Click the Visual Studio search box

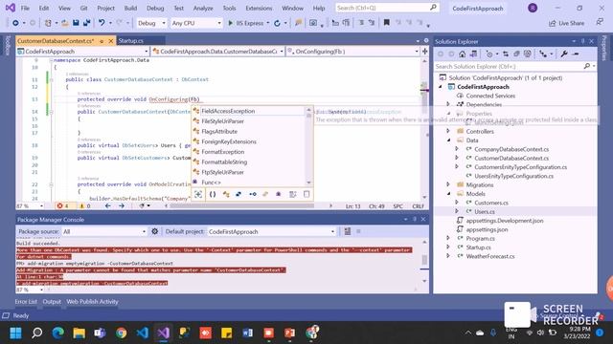(387, 8)
